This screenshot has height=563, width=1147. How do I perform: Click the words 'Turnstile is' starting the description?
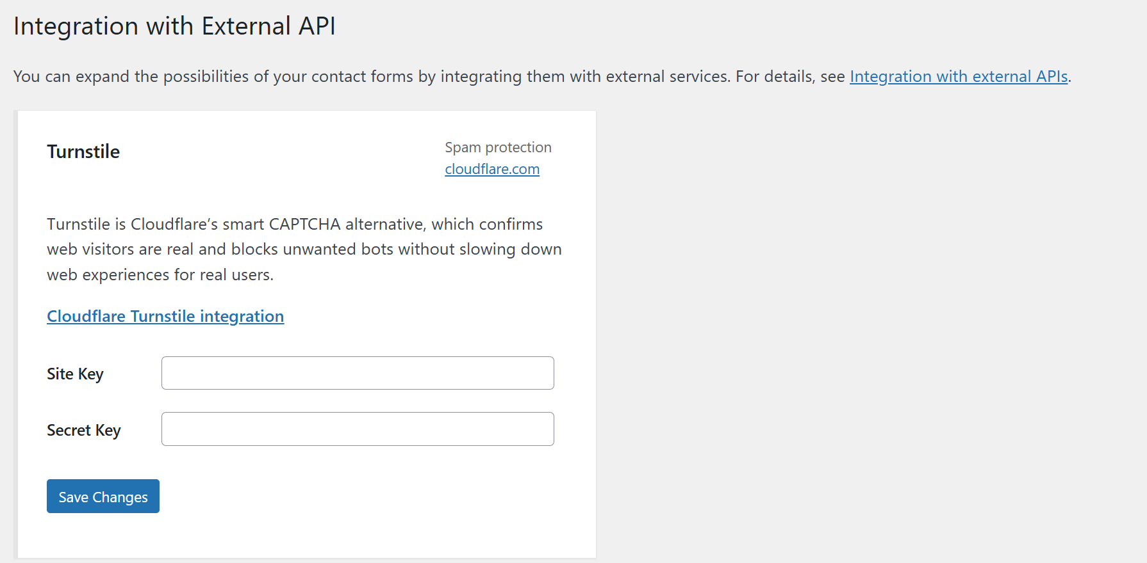click(x=86, y=224)
